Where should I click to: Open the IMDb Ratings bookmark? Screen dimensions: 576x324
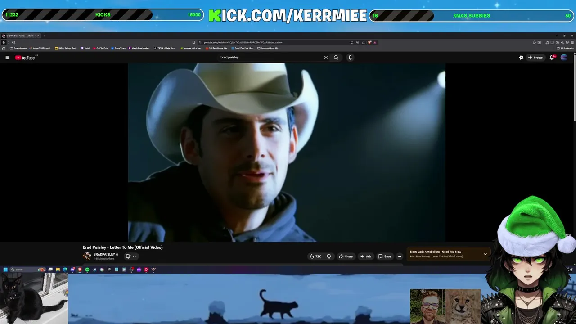coord(66,48)
